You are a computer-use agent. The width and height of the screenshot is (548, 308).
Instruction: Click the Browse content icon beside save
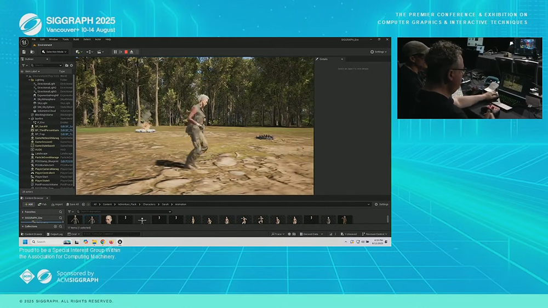pyautogui.click(x=32, y=51)
